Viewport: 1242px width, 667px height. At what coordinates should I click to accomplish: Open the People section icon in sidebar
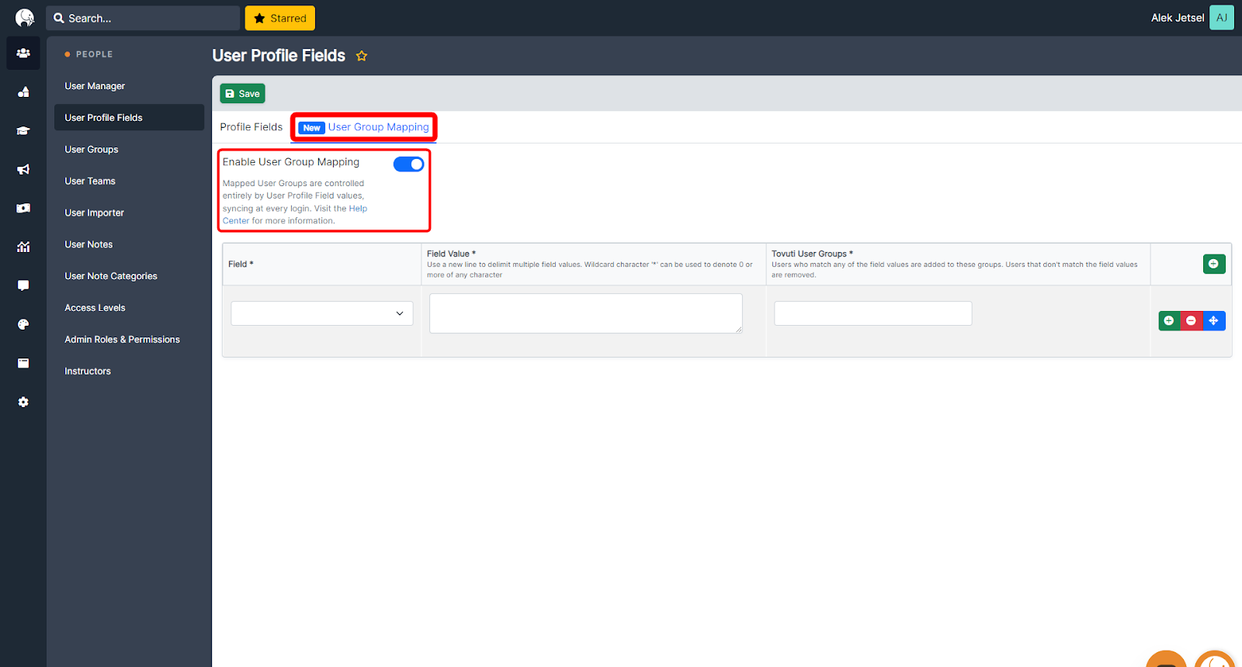[23, 53]
